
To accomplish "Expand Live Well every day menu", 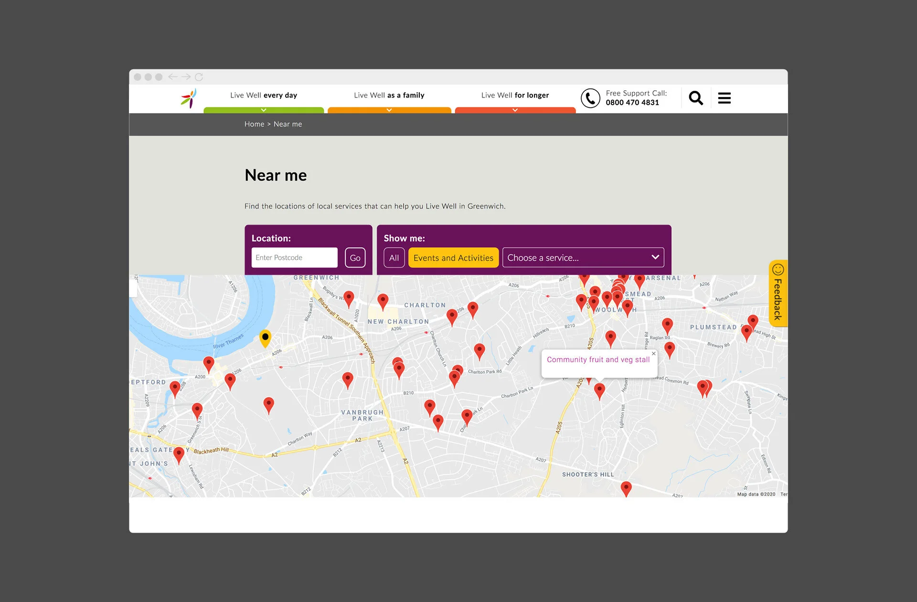I will (x=264, y=95).
